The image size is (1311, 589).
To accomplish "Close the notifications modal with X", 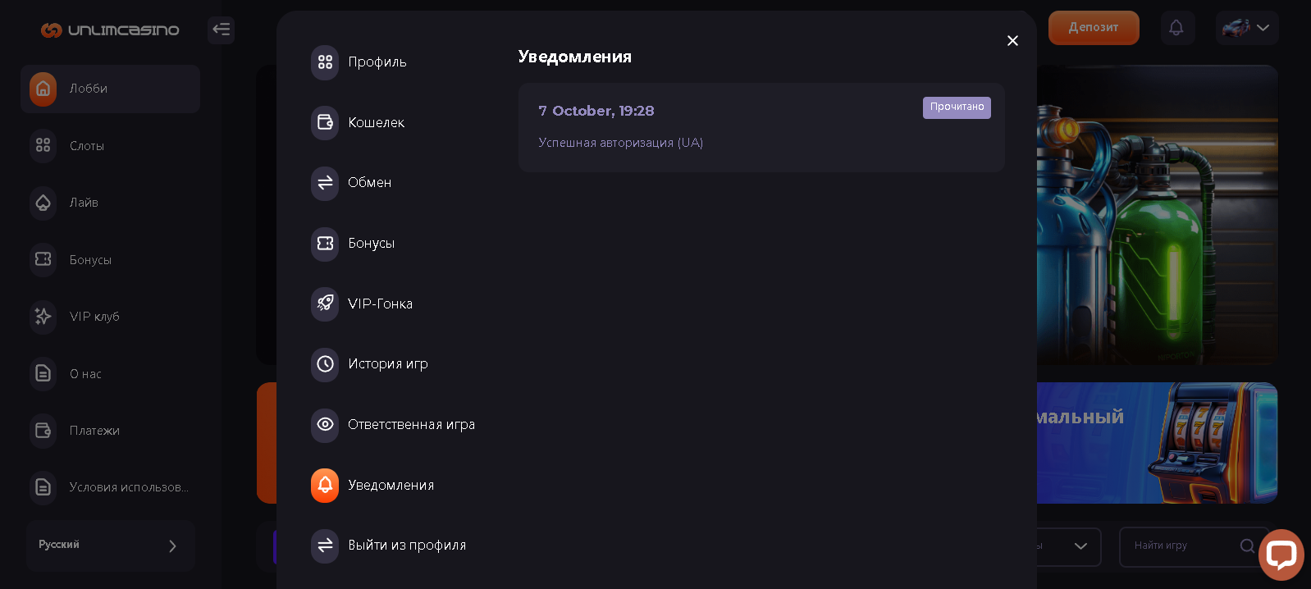I will click(x=1012, y=41).
